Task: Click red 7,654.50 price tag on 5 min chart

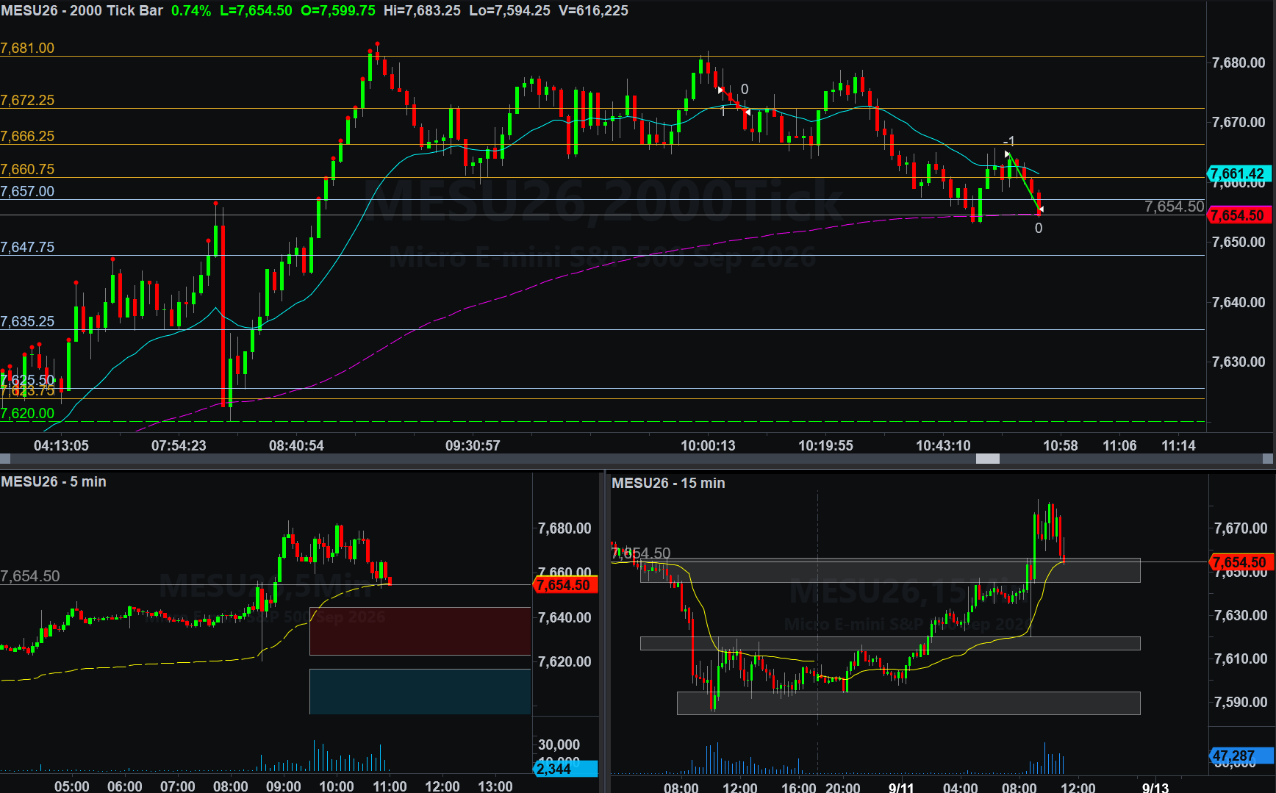Action: click(x=564, y=585)
